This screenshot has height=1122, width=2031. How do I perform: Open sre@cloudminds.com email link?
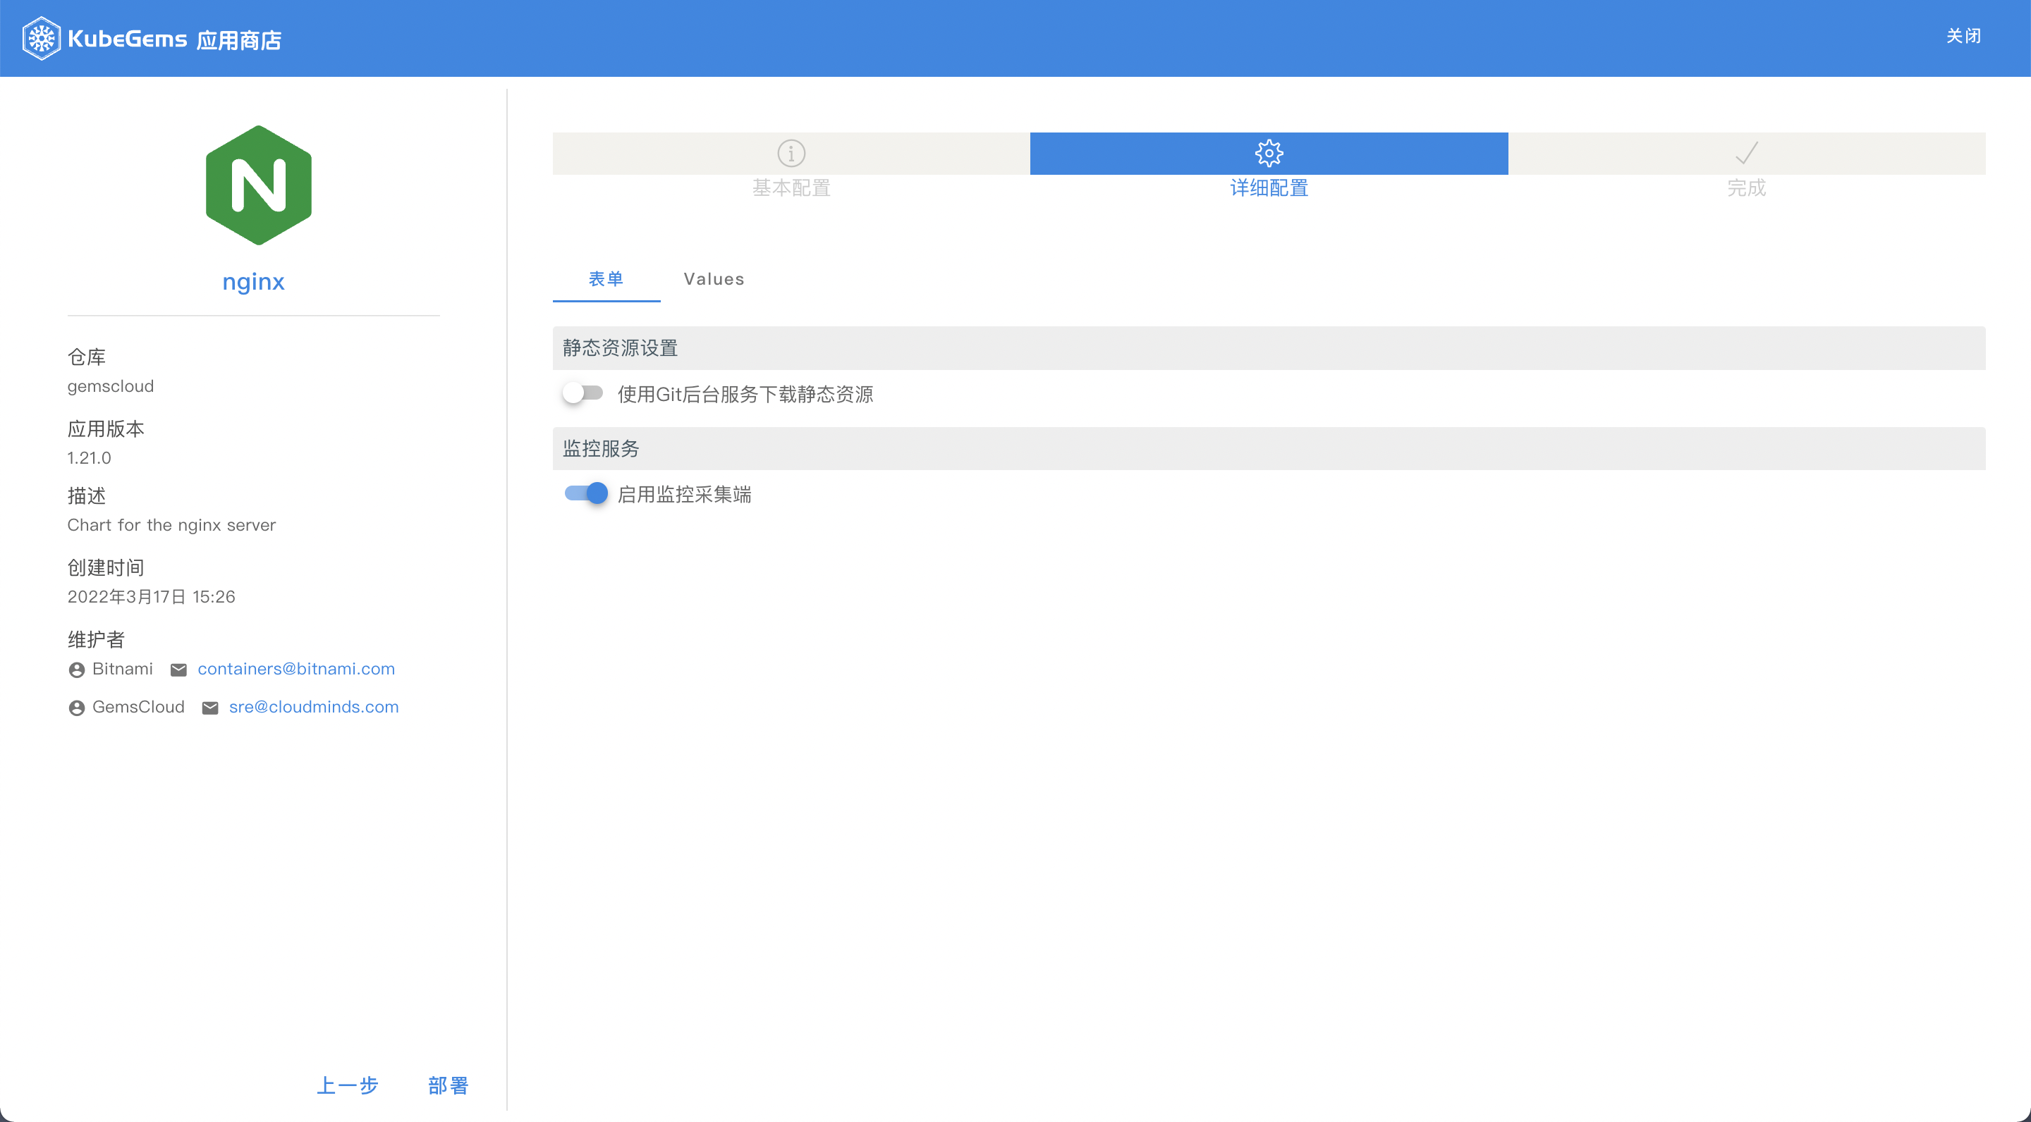point(314,708)
